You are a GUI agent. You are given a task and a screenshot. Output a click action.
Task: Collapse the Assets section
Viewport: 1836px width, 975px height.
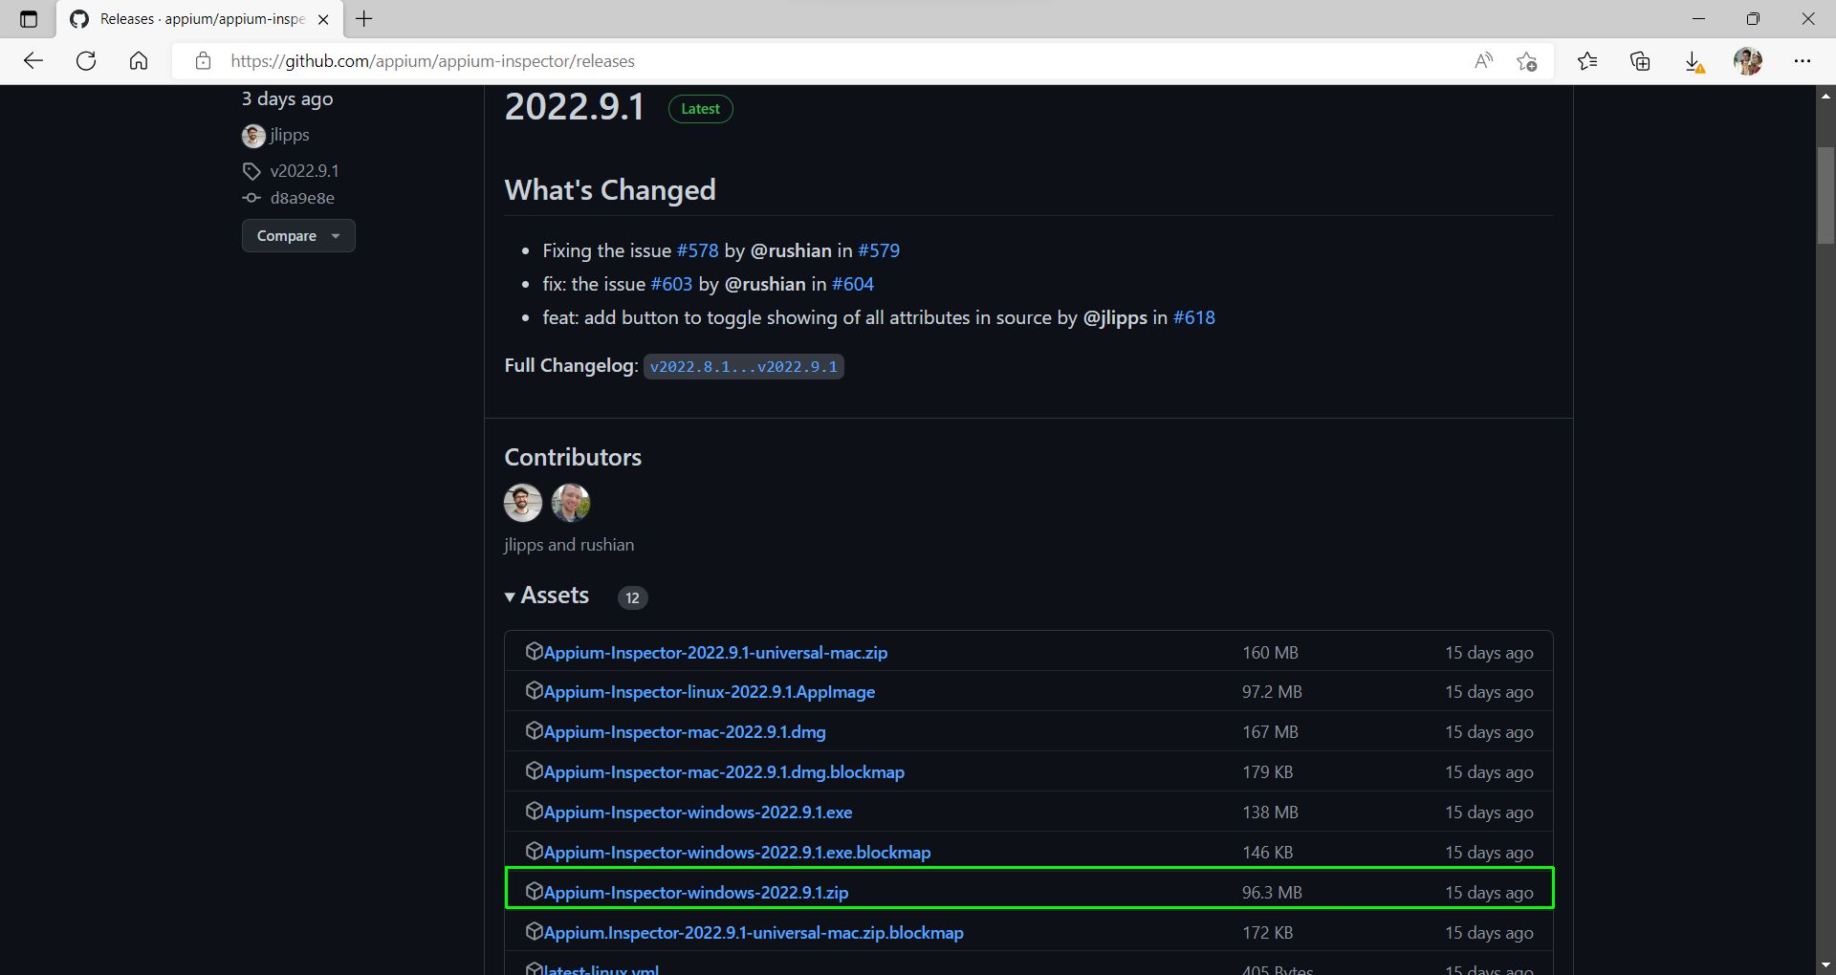coord(547,596)
